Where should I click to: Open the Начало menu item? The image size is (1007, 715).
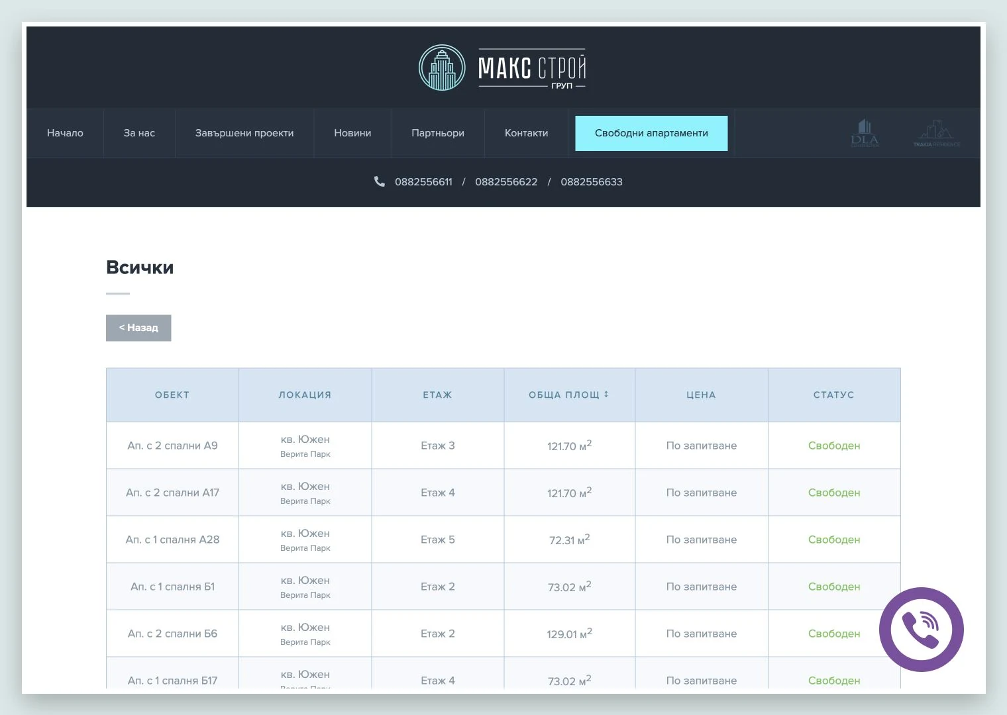pos(65,133)
